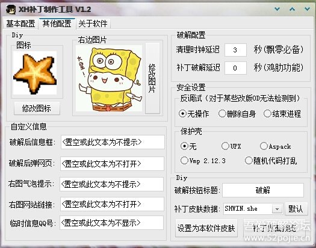Click the 反调试 group heading text

point(240,98)
